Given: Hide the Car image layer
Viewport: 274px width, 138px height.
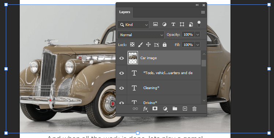Looking at the screenshot, I should pyautogui.click(x=121, y=58).
